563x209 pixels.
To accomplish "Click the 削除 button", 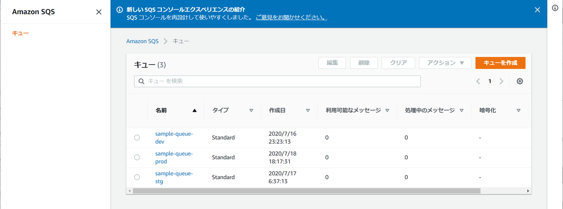I will coord(364,63).
